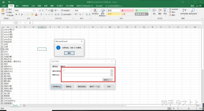
Task: Click the align right icon
Action: 52,15
